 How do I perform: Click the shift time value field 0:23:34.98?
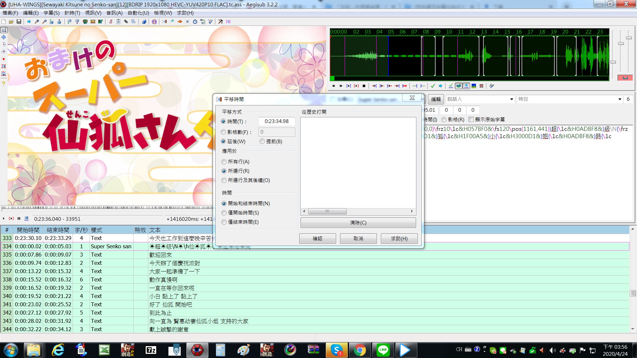pyautogui.click(x=277, y=122)
